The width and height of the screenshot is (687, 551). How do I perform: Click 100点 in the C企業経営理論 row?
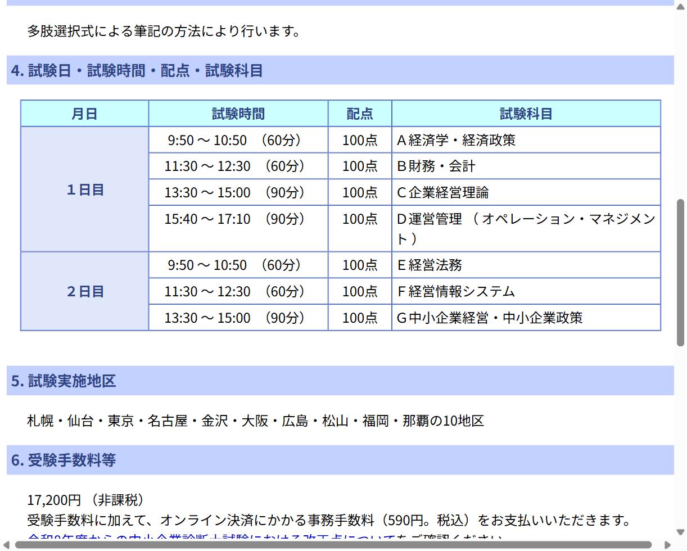click(x=360, y=192)
